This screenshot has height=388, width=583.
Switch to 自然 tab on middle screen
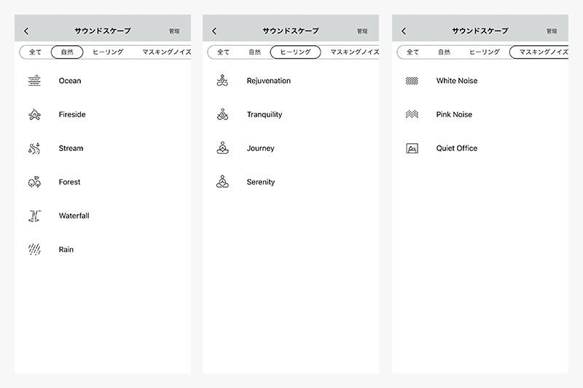pos(254,52)
